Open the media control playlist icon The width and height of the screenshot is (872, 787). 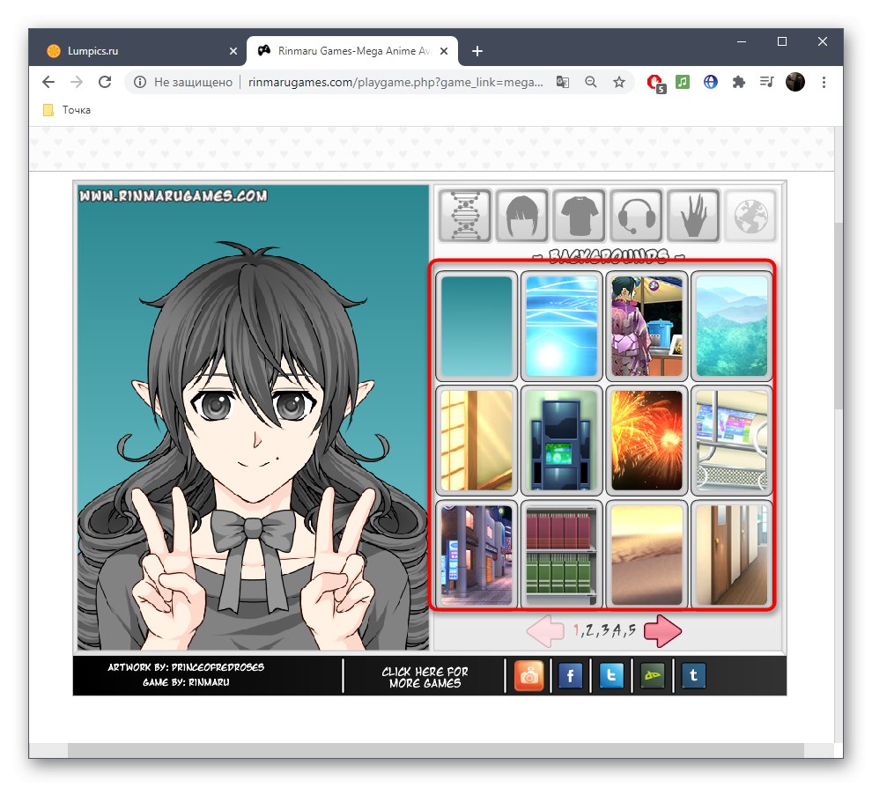tap(766, 82)
